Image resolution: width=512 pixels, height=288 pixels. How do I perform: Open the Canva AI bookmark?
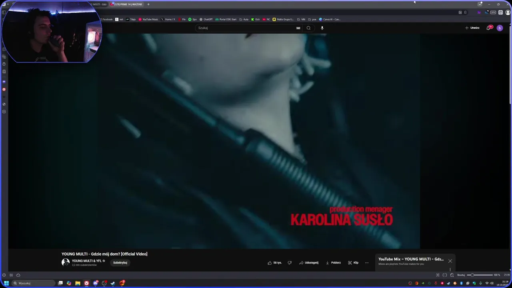coord(330,19)
